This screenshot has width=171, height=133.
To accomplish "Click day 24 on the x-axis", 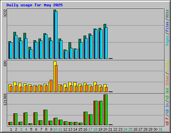I will click(125, 129).
